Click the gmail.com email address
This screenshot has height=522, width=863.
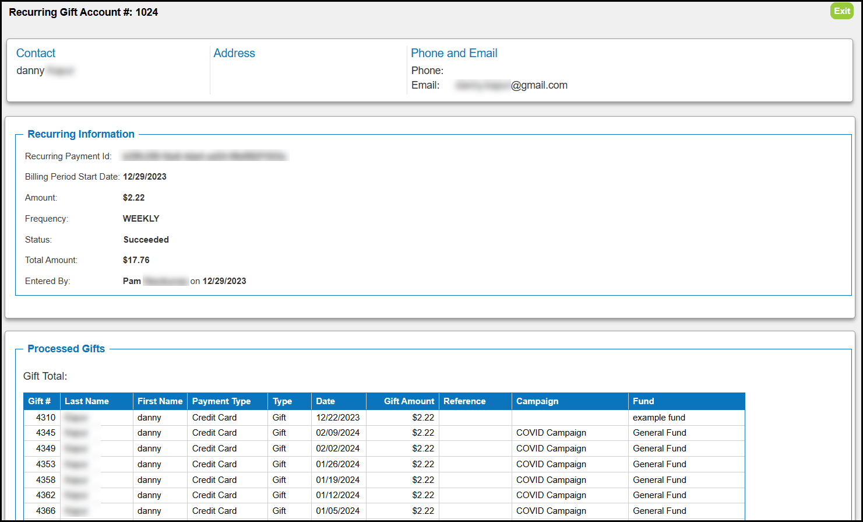point(512,85)
